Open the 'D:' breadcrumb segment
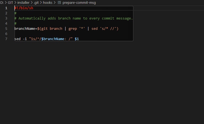 2,3
